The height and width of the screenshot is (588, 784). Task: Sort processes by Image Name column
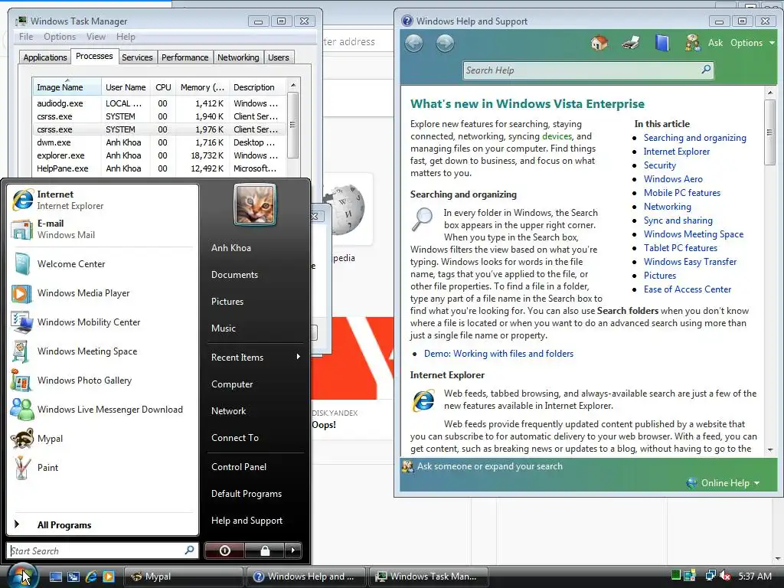point(67,87)
